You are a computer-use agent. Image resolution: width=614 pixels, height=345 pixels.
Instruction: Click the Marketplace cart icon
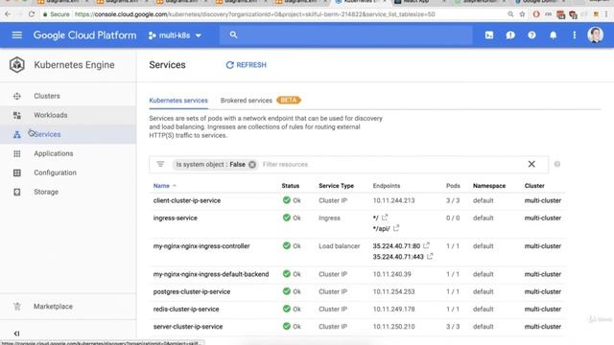17,307
